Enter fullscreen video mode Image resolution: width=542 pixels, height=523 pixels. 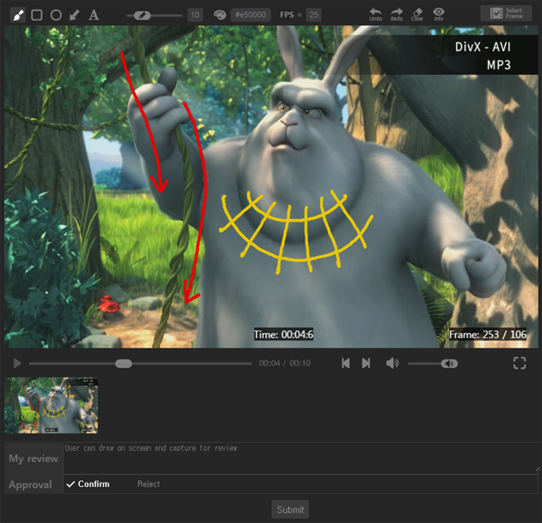pos(519,364)
